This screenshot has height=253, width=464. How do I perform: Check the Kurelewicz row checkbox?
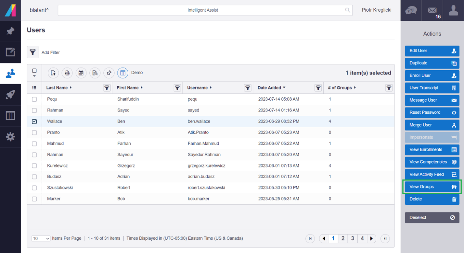[34, 166]
